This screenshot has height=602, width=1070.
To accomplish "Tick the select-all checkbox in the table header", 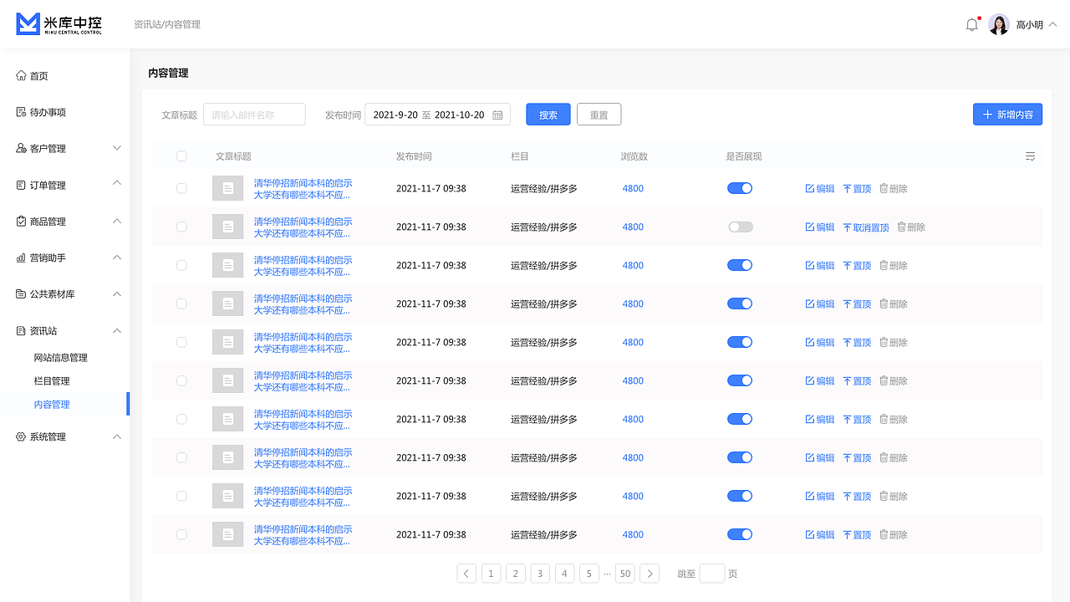I will (181, 156).
